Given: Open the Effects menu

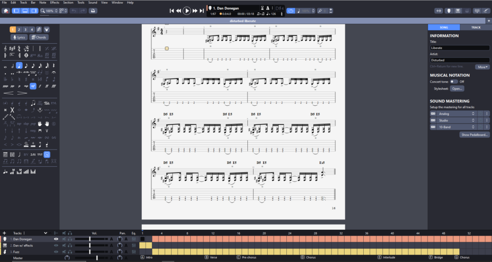Looking at the screenshot, I should coord(55,2).
